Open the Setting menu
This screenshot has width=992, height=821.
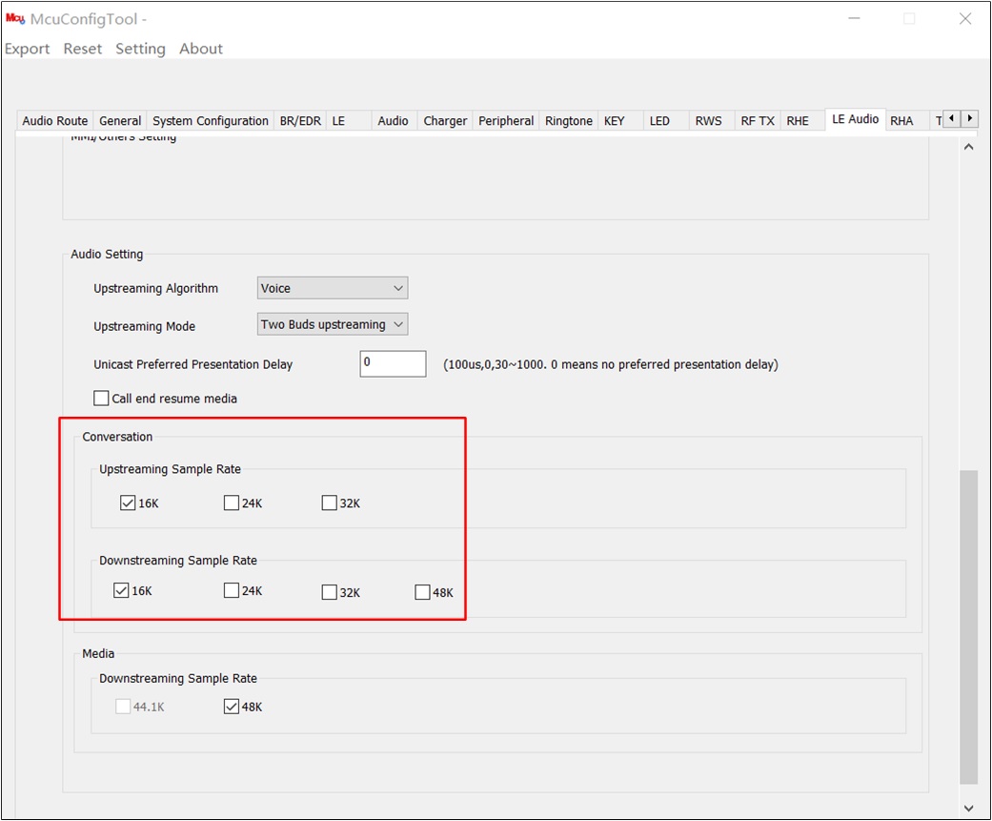coord(140,49)
